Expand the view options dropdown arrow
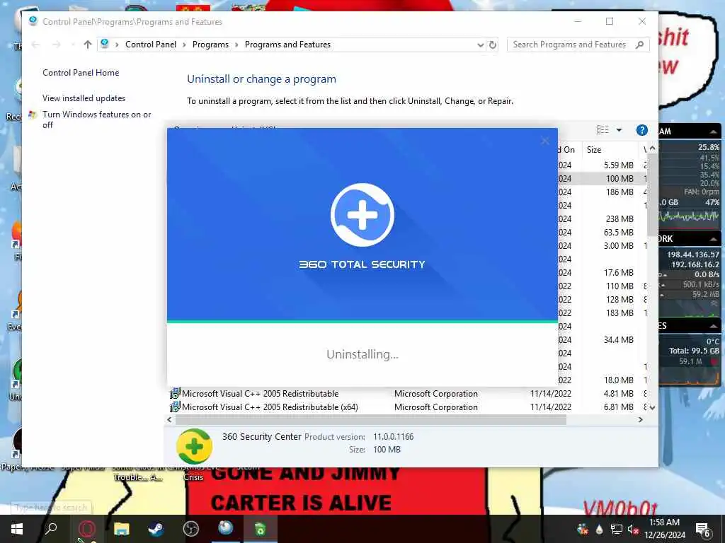The width and height of the screenshot is (725, 543). [x=619, y=130]
